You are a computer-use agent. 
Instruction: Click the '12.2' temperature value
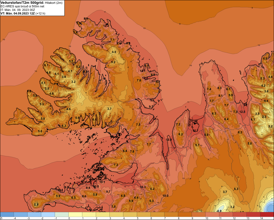coord(106,26)
